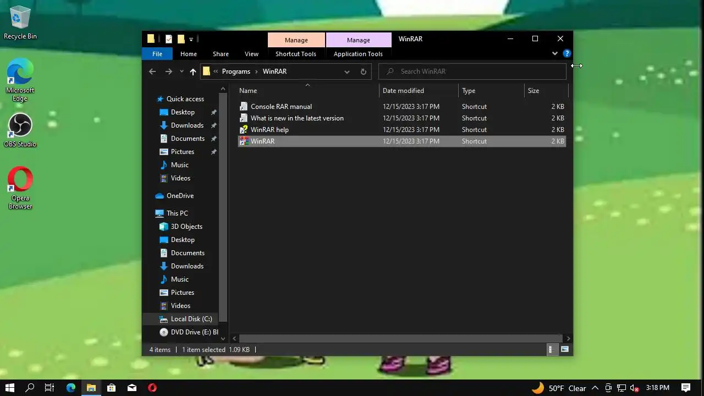704x396 pixels.
Task: Open the network tray icon
Action: [x=621, y=388]
